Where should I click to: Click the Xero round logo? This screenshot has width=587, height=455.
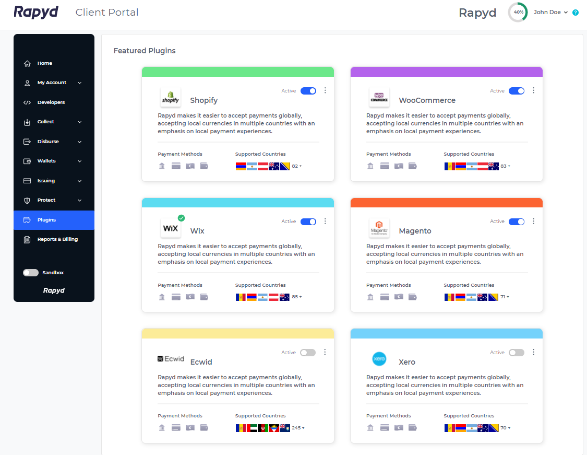[379, 359]
